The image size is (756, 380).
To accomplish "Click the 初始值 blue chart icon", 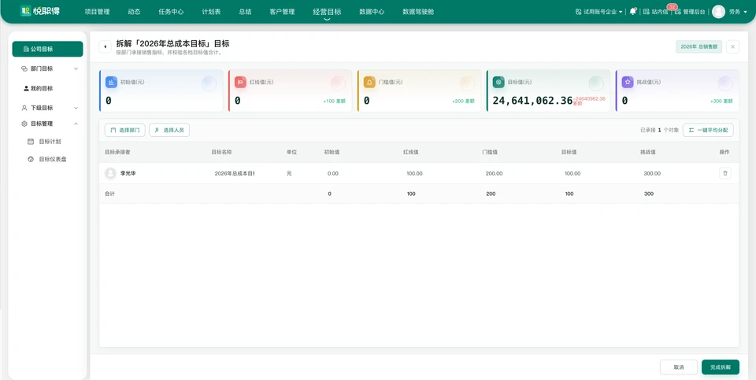I will coord(111,82).
